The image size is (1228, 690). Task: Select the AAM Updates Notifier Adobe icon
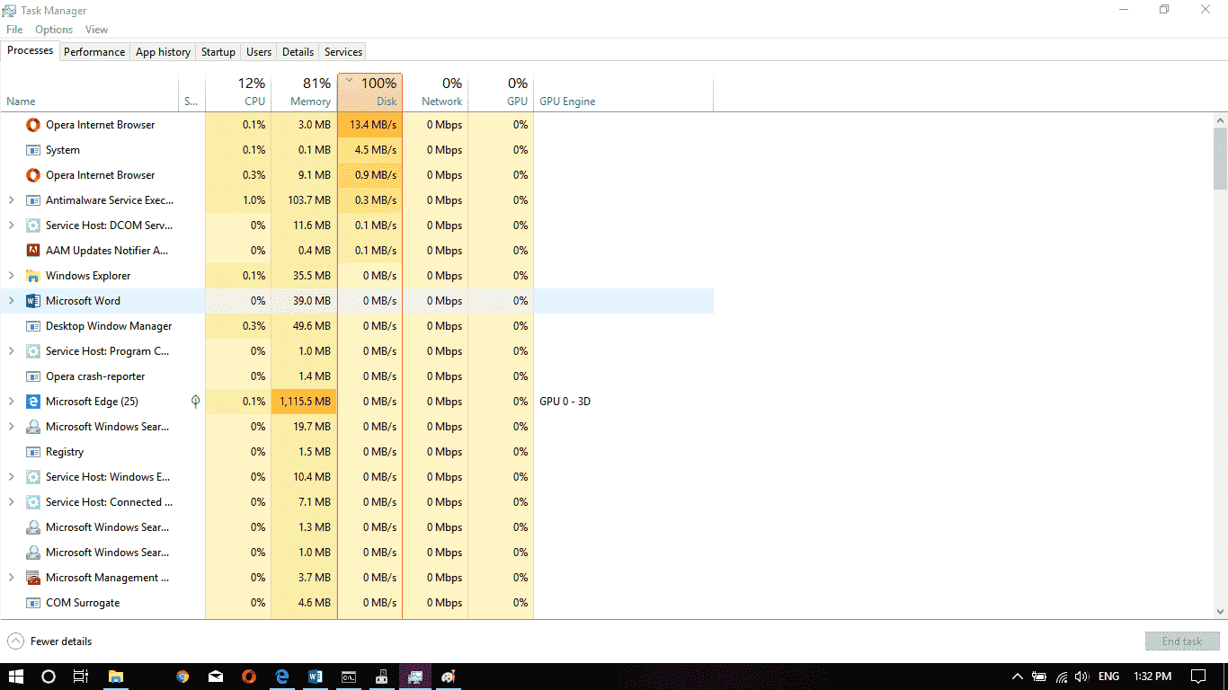coord(33,251)
